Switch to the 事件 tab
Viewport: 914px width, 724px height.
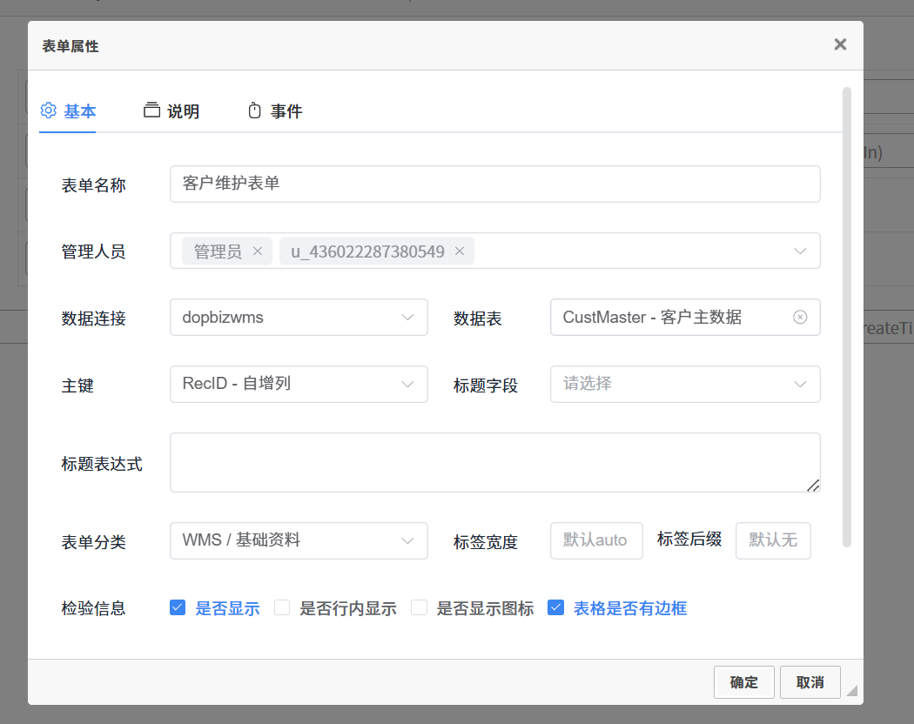pos(286,111)
